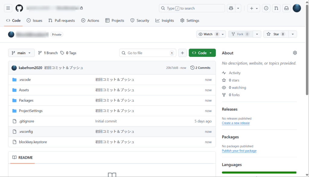Switch to the Actions tab
This screenshot has height=177, width=309.
click(x=90, y=21)
